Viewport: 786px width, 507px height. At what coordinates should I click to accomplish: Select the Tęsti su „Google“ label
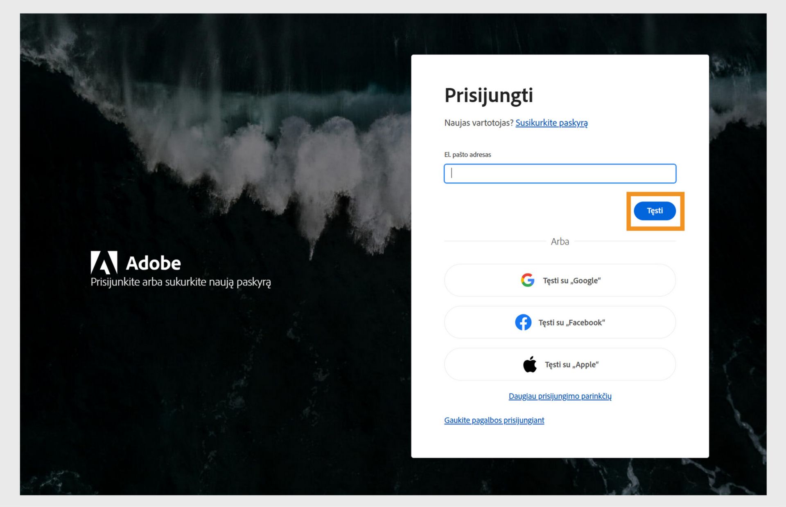tap(571, 280)
